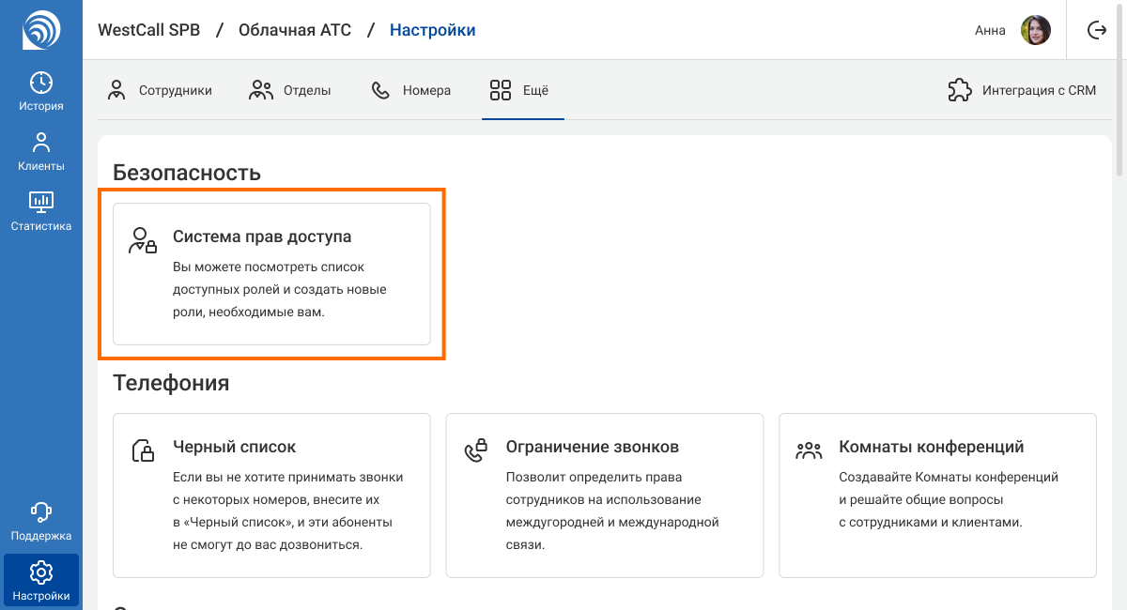Open the История section in sidebar
The width and height of the screenshot is (1127, 610).
[x=41, y=91]
